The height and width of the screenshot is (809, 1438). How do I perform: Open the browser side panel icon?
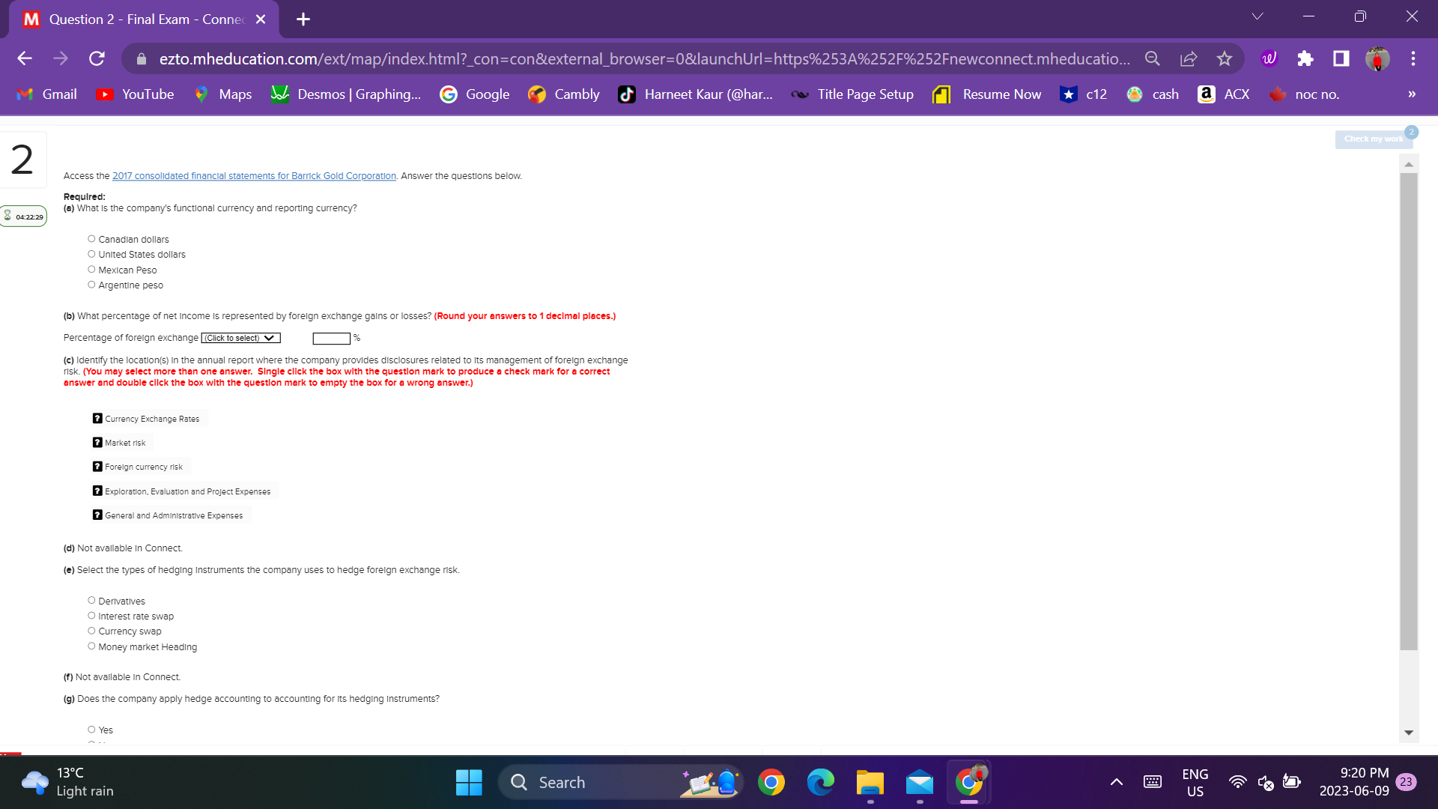[x=1341, y=58]
